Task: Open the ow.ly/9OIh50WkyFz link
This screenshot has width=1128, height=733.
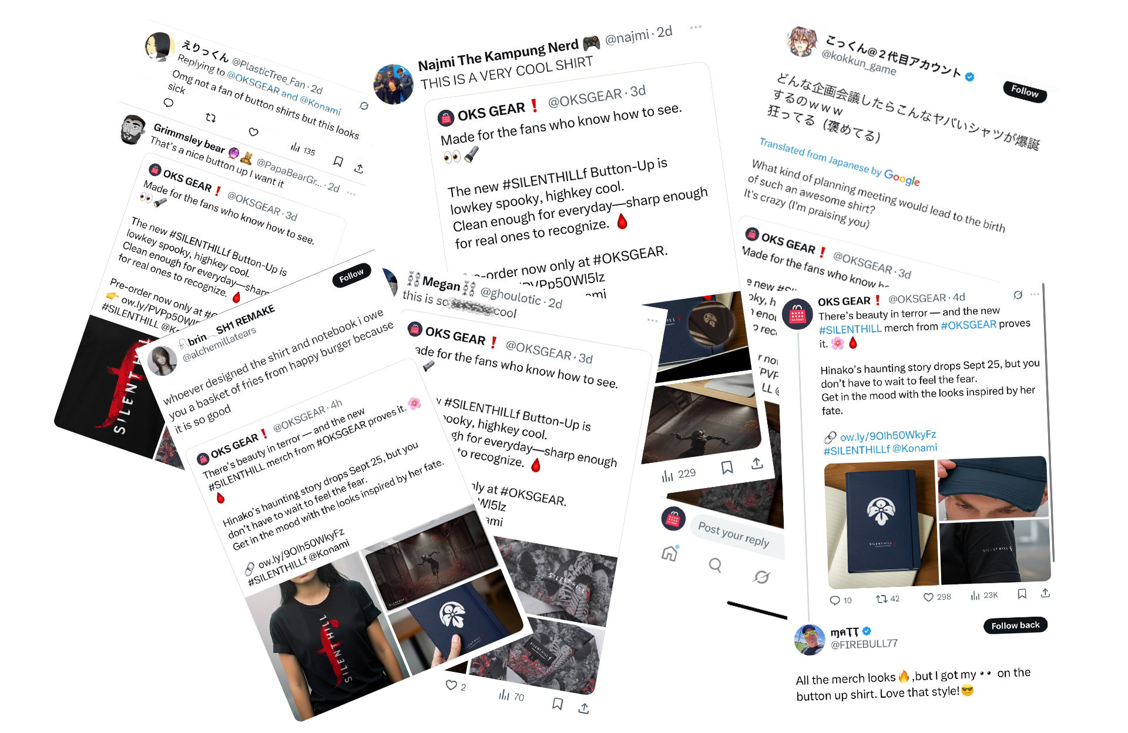Action: tap(888, 436)
